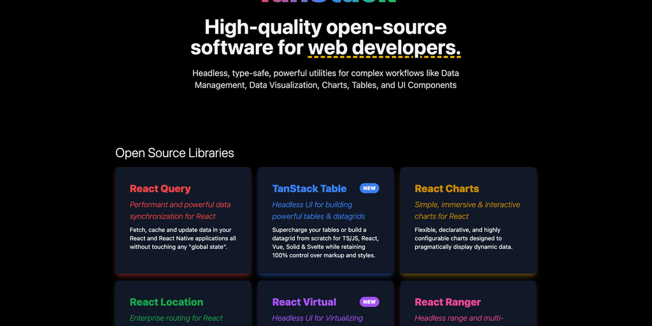Open the React Charts card title
This screenshot has height=326, width=652.
(446, 188)
